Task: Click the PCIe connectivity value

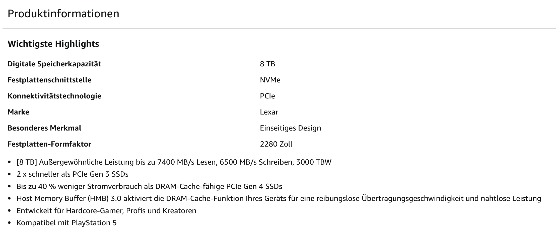Action: tap(267, 96)
